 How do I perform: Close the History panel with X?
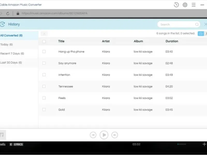205,24
